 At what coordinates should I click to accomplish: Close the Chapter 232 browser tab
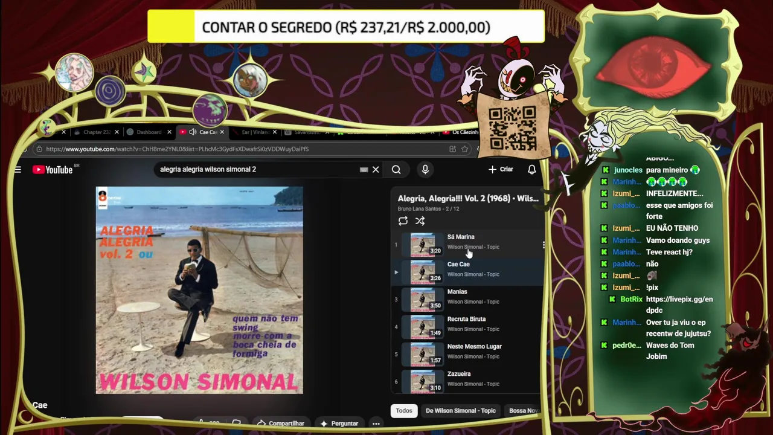(x=117, y=132)
